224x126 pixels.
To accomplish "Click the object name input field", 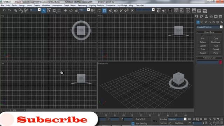I will pos(208,62).
